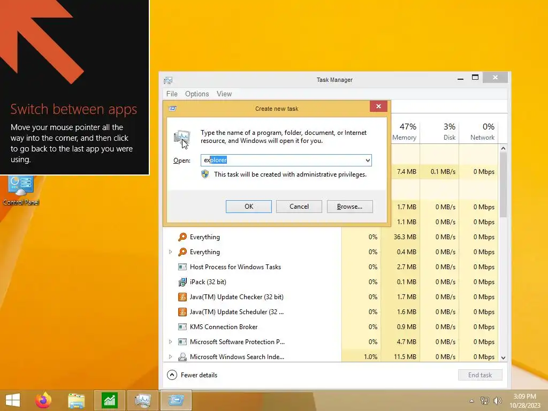Click the 0.1 MB/s disk value

(x=443, y=172)
